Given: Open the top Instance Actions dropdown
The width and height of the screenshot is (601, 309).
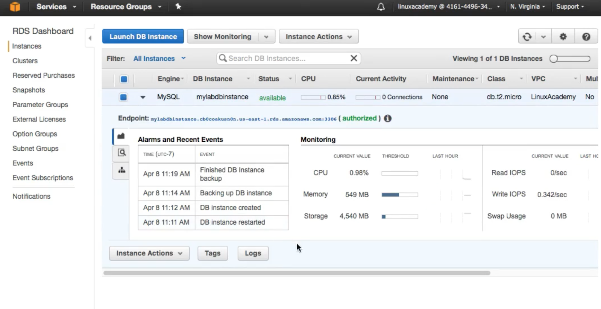Looking at the screenshot, I should [318, 36].
